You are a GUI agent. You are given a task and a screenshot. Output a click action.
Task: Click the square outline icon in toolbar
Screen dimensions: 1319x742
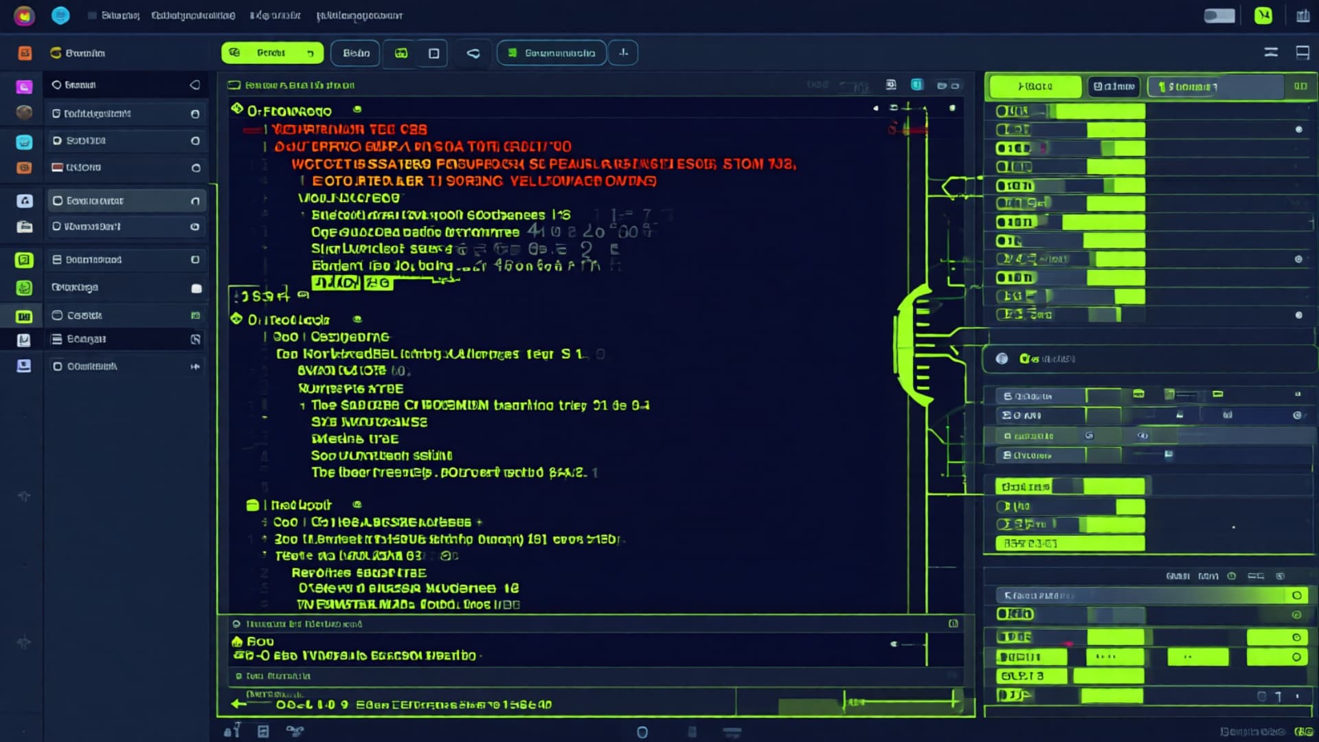pyautogui.click(x=433, y=53)
